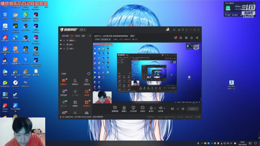This screenshot has height=146, width=260.
Task: Select the webcam thumbnail in the preview
Action: (102, 97)
